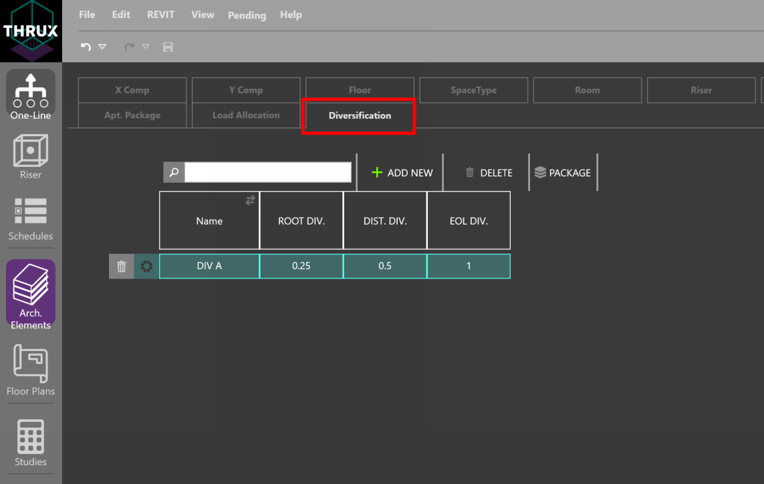Click the undo arrow icon
Screen dimensions: 764x484
[x=86, y=47]
